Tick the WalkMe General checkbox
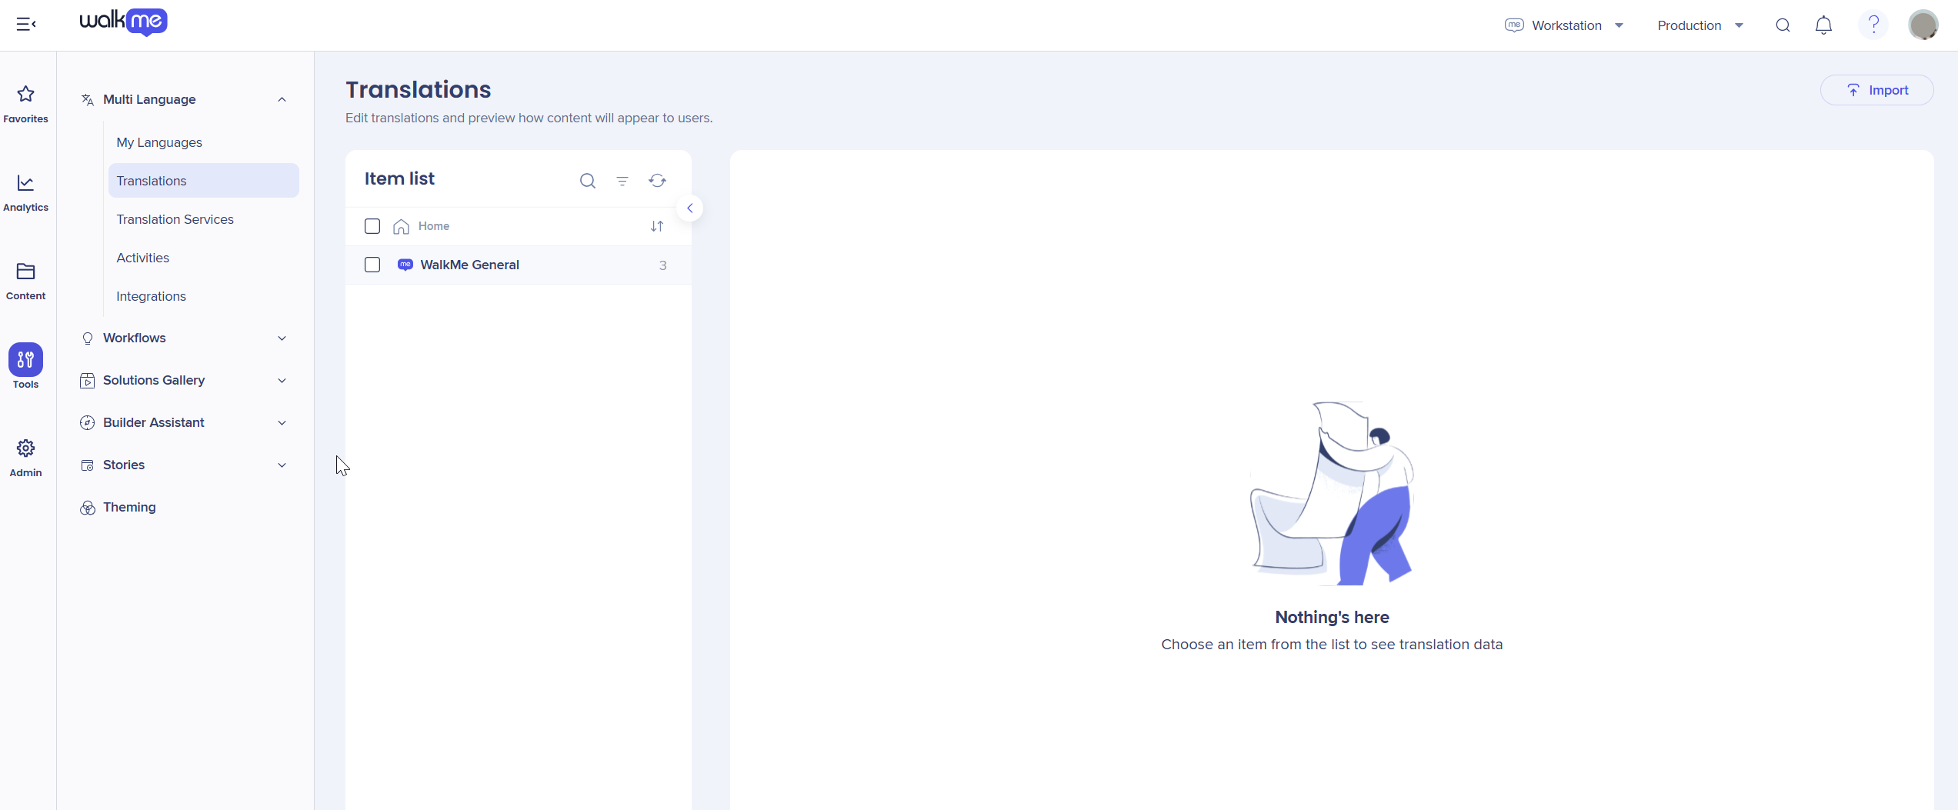Screen dimensions: 1958x810 coord(372,265)
